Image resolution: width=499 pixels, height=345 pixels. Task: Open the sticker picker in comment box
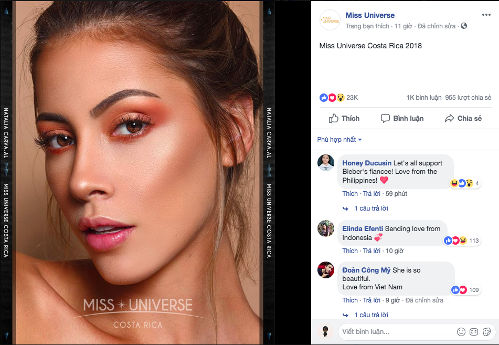tap(486, 331)
